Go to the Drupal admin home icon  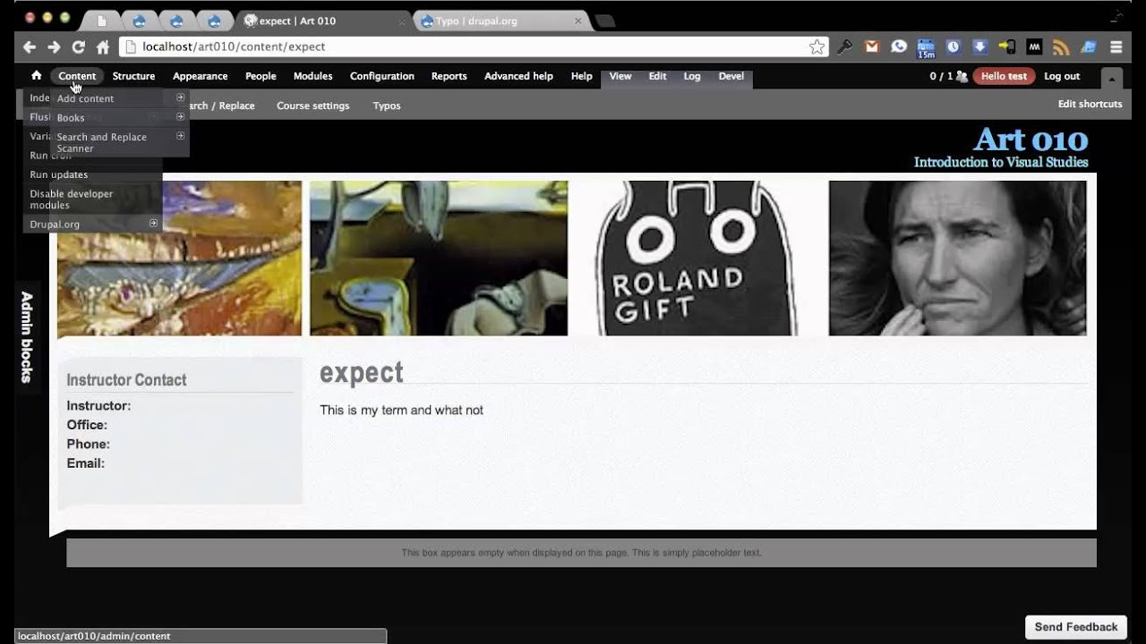(37, 76)
